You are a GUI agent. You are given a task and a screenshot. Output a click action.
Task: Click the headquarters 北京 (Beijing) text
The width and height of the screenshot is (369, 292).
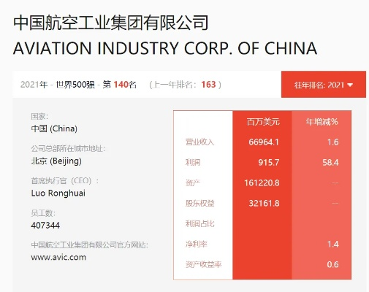click(56, 161)
